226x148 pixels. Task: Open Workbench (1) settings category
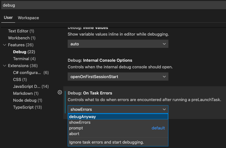tap(22, 38)
